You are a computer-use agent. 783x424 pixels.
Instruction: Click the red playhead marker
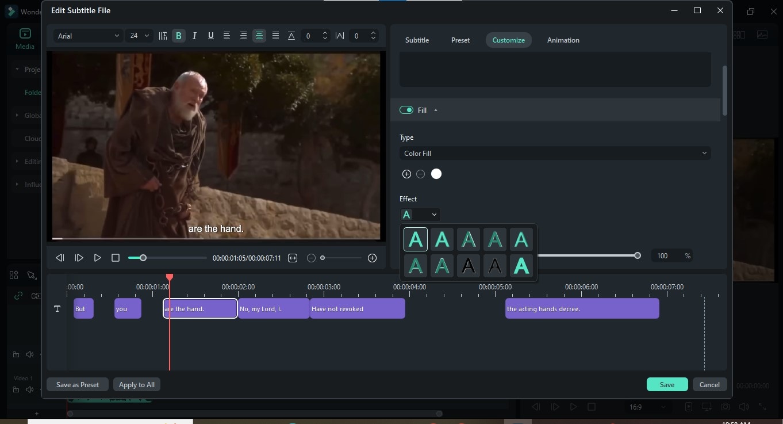pyautogui.click(x=170, y=278)
